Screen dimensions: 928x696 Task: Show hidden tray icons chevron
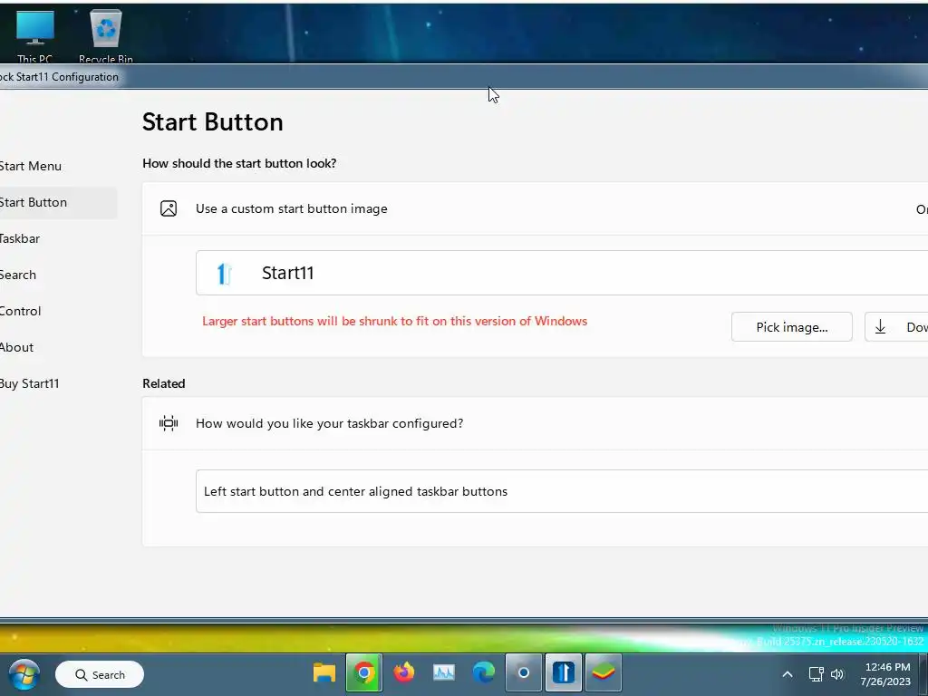click(788, 674)
